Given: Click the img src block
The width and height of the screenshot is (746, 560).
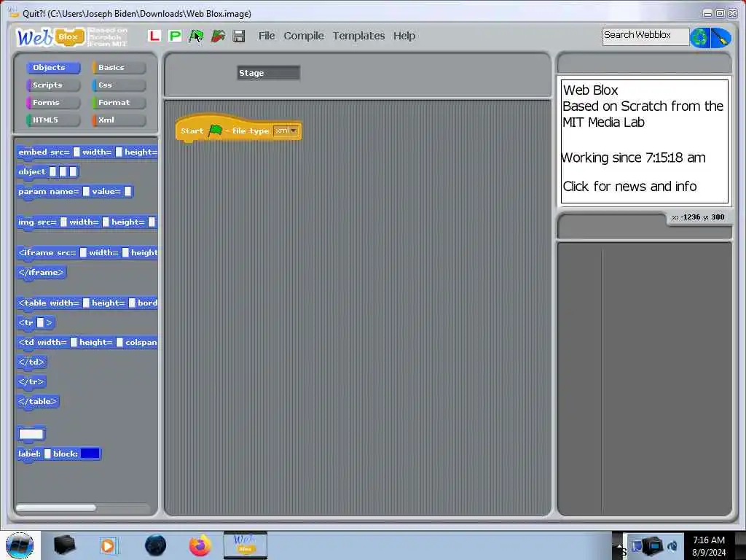Looking at the screenshot, I should point(87,222).
